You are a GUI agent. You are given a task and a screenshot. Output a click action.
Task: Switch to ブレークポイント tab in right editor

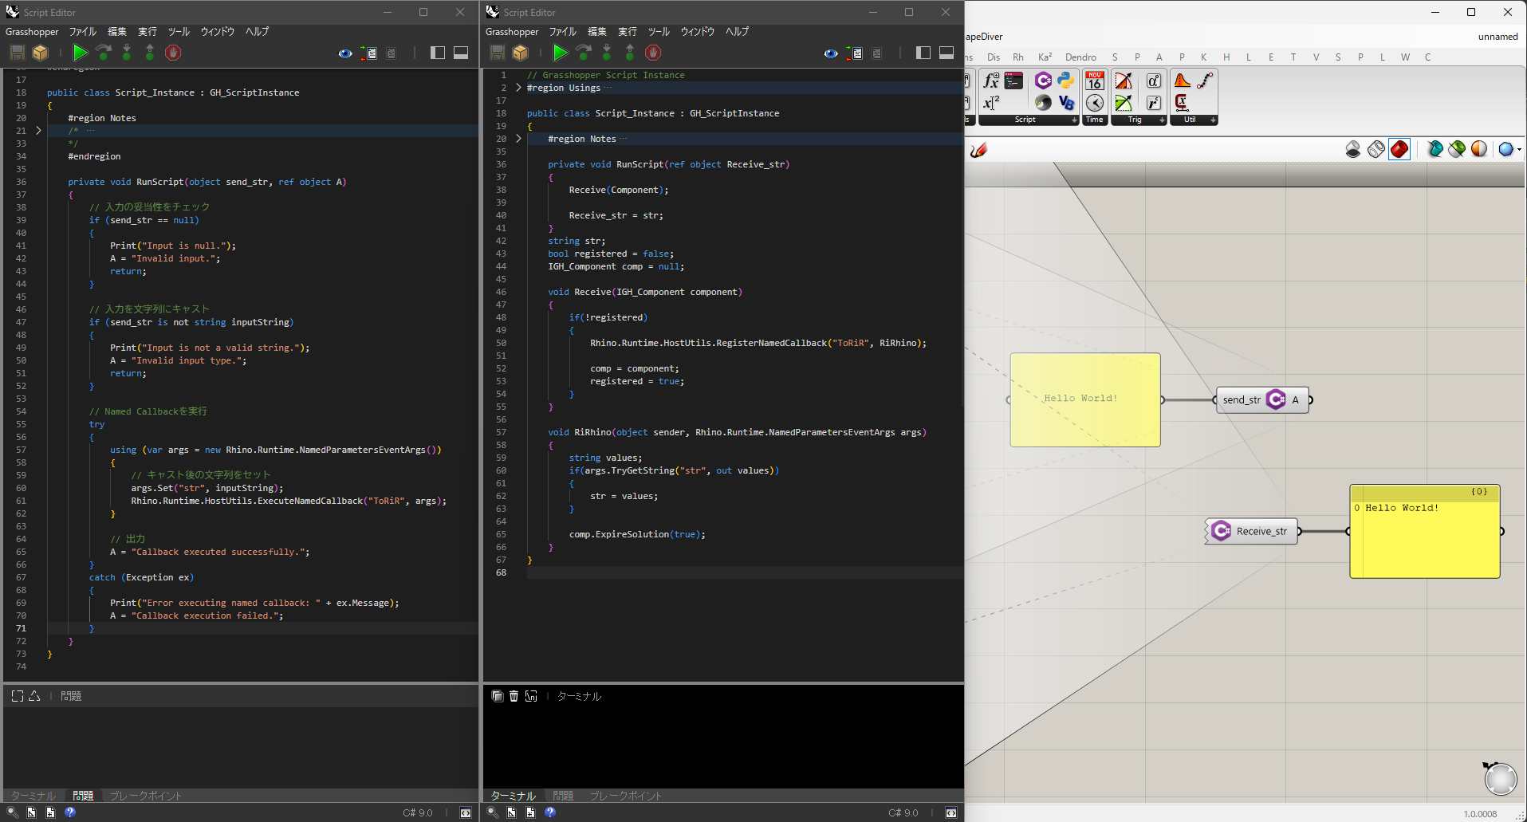click(x=625, y=796)
